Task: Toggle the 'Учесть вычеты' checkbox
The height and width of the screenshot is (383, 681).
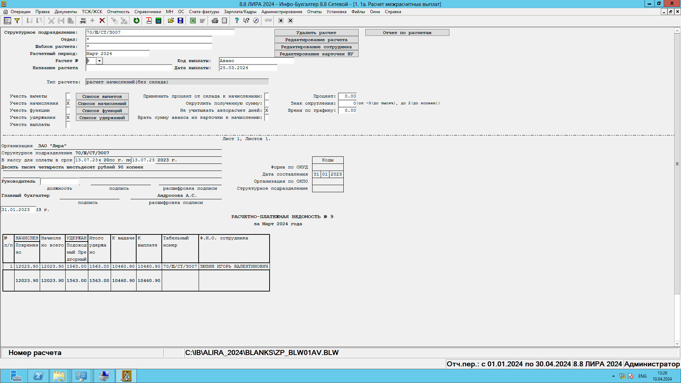Action: [x=68, y=96]
